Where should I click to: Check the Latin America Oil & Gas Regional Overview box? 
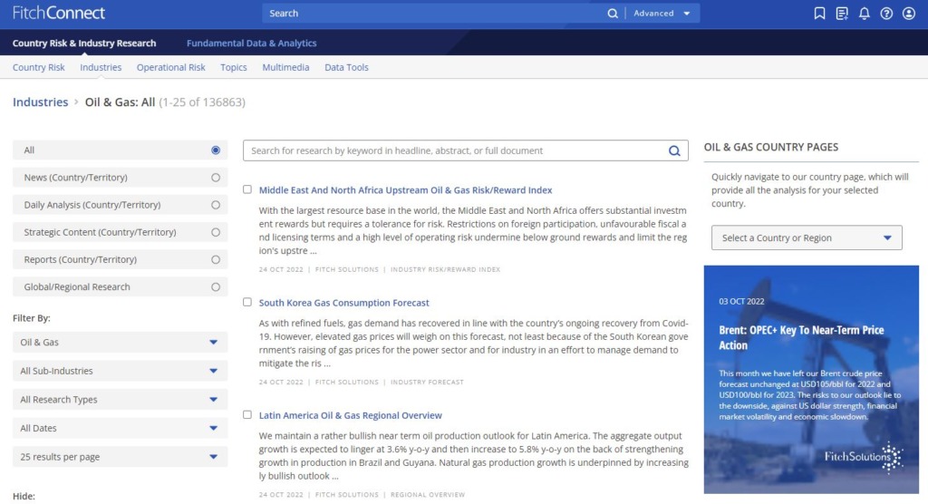click(247, 414)
